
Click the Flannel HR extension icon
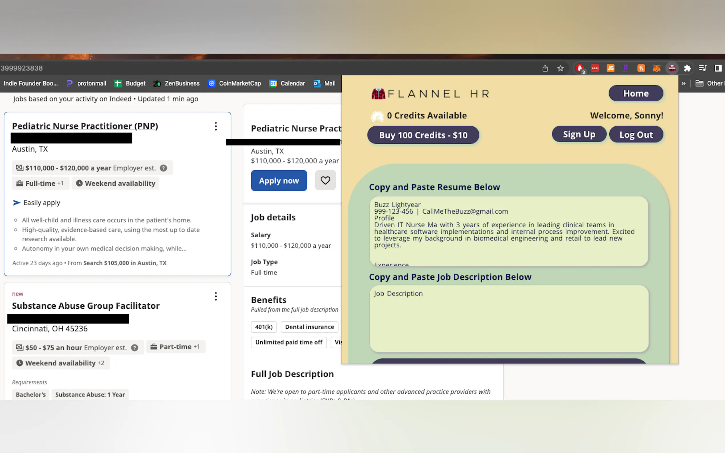tap(672, 68)
